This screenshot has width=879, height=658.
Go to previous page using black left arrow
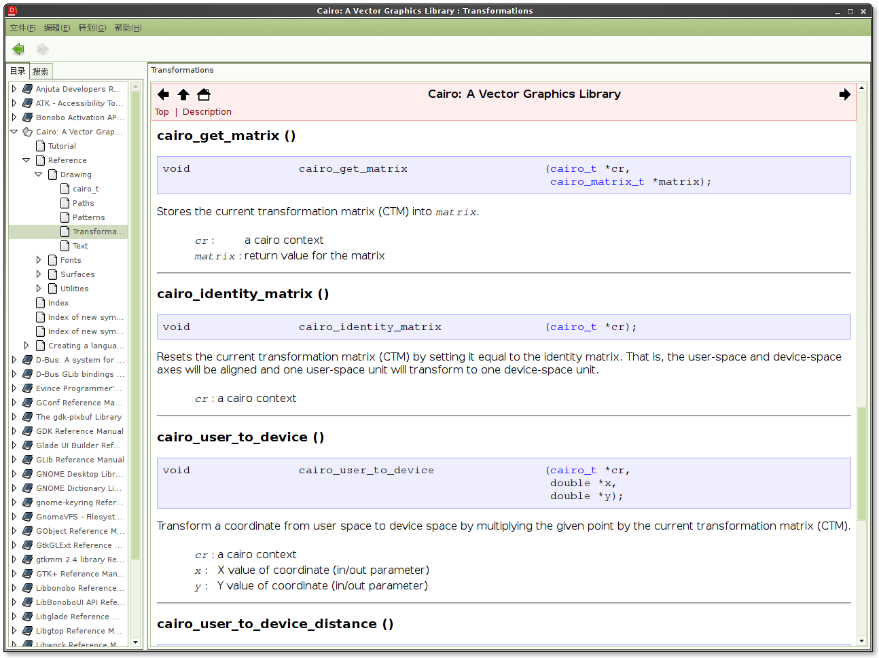point(164,94)
